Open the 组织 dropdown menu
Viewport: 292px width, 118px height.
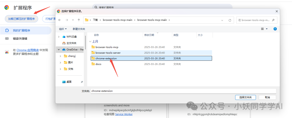63,29
